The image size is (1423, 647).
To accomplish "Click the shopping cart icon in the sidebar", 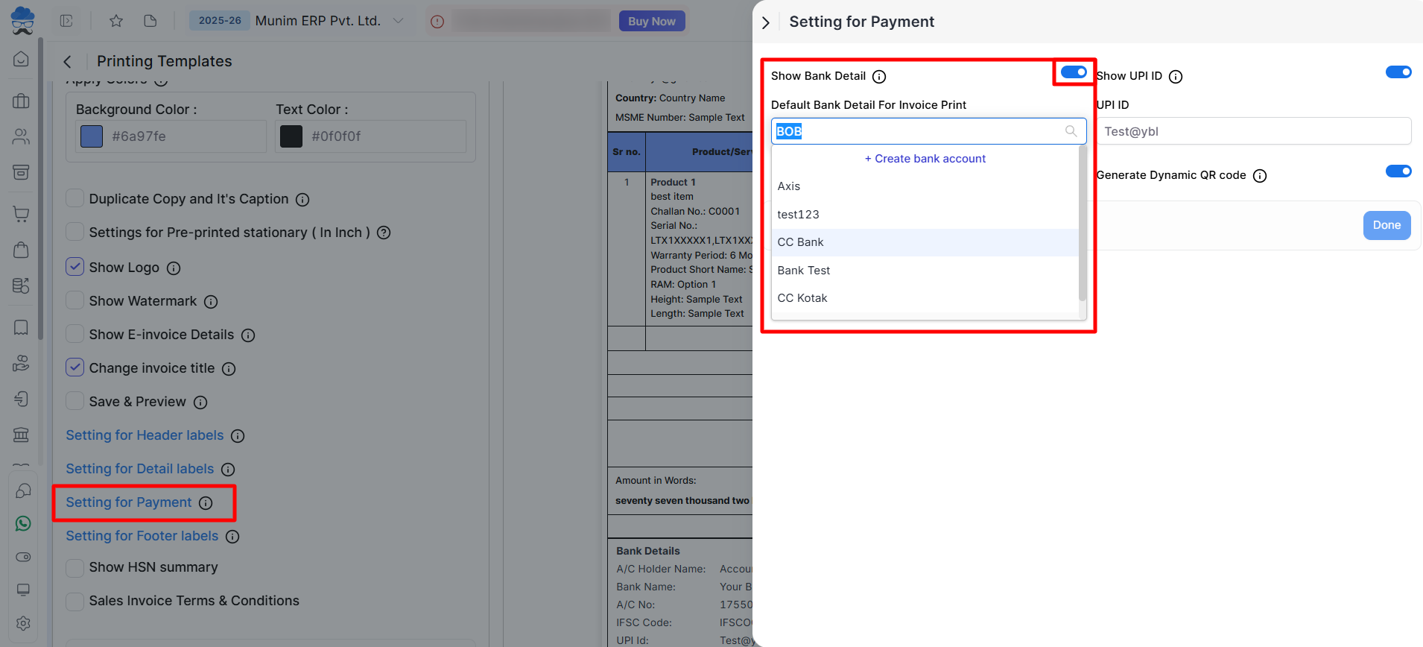I will (x=22, y=214).
